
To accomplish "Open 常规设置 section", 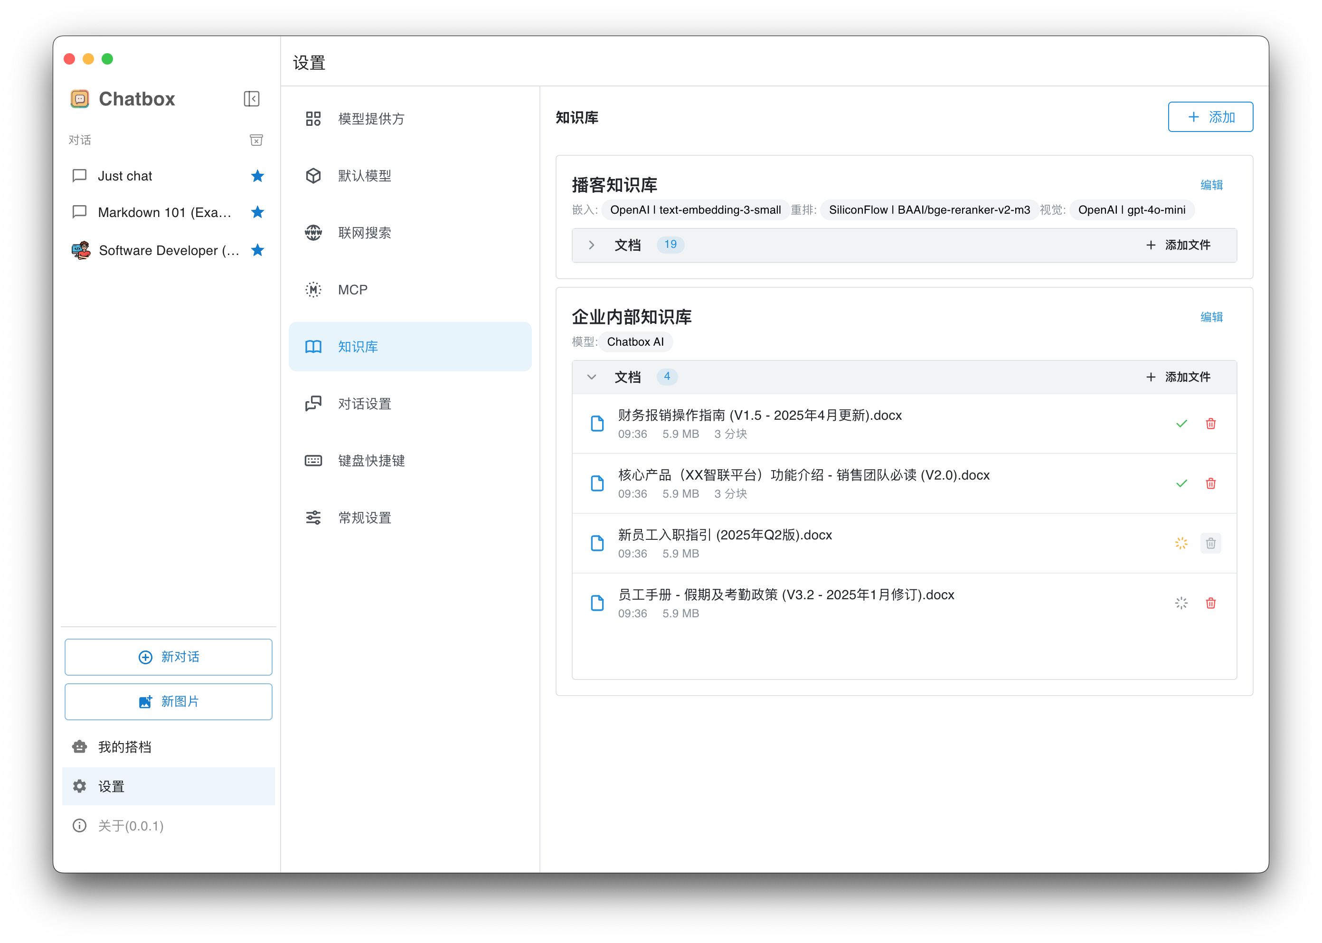I will pos(410,518).
